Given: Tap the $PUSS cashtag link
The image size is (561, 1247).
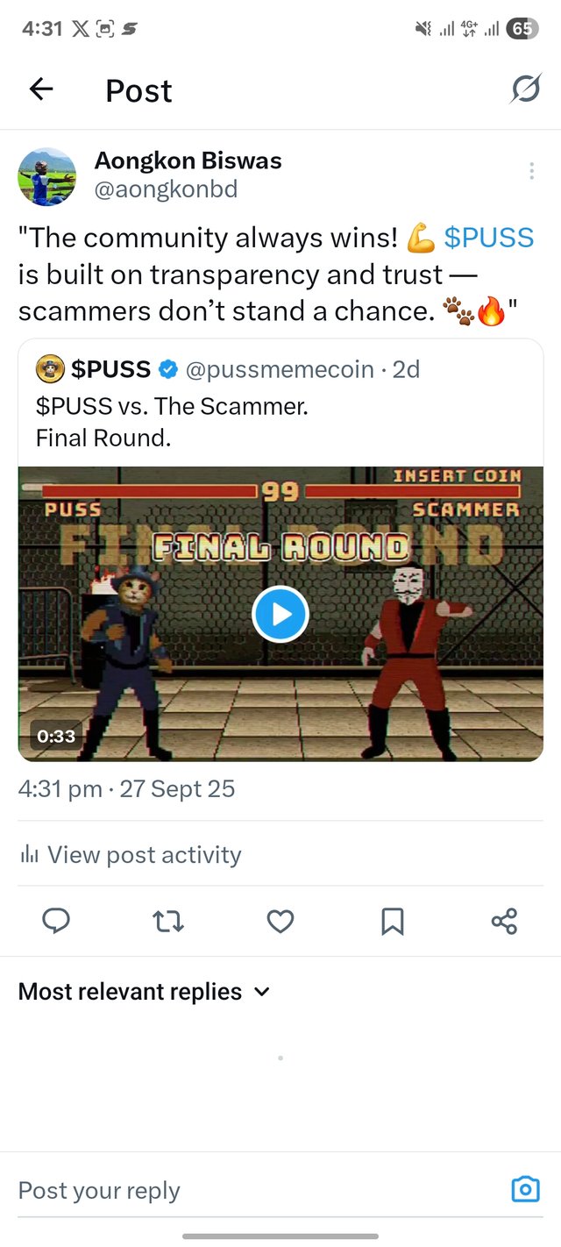Looking at the screenshot, I should pyautogui.click(x=488, y=237).
